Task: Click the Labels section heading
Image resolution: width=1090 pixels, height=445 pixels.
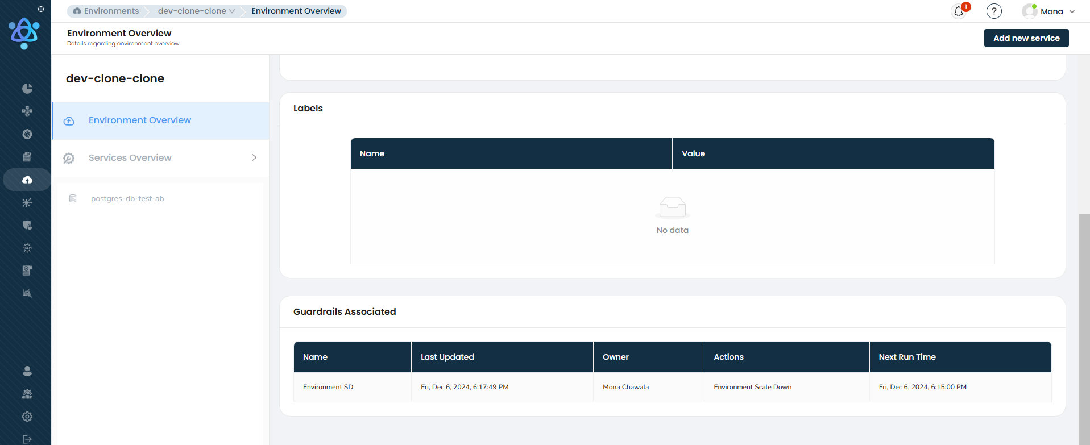Action: (x=308, y=108)
